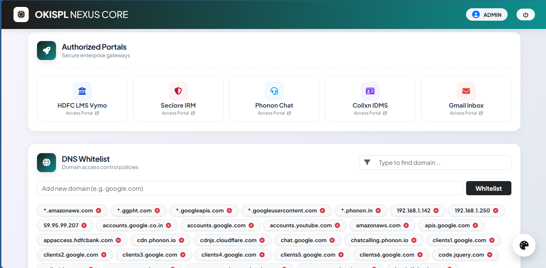Click the Gmail Inbox envelope icon
546x268 pixels.
click(466, 91)
